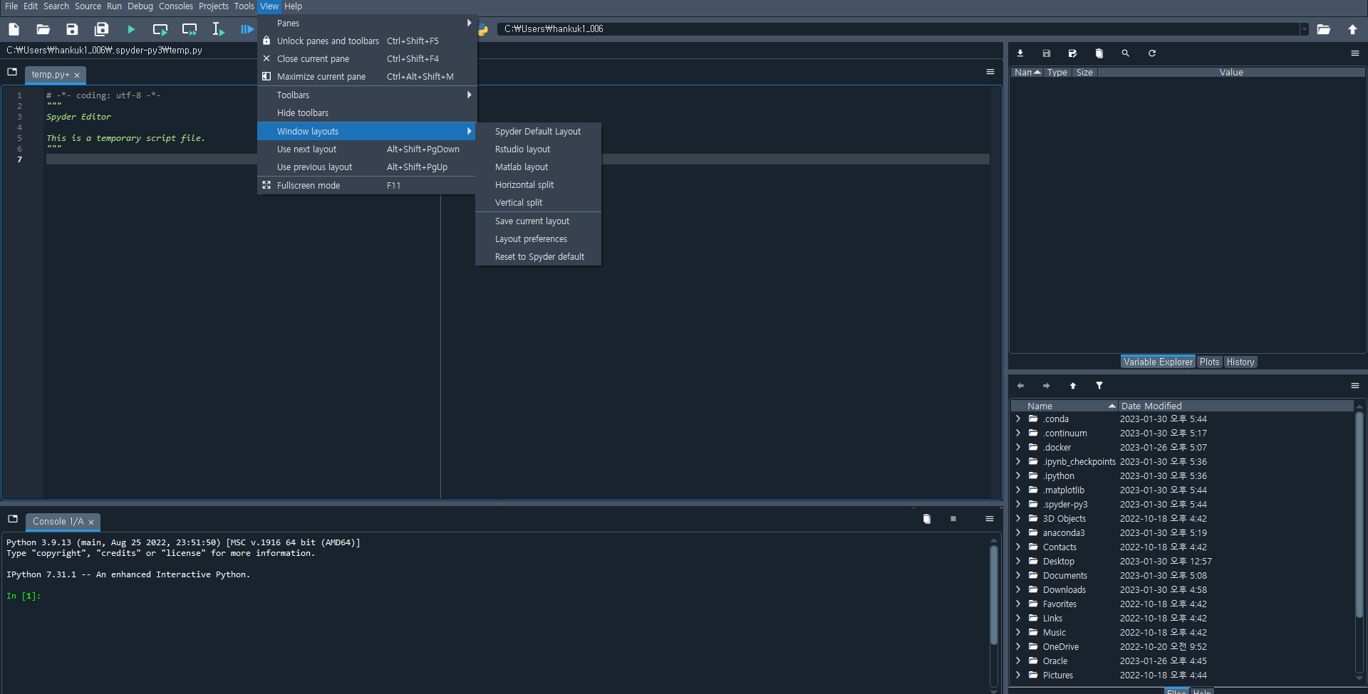1368x694 pixels.
Task: Click Run cell and advance icon
Action: click(x=190, y=29)
